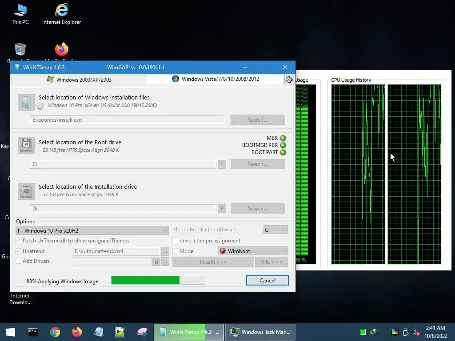The width and height of the screenshot is (455, 341).
Task: Switch to Windows Task Manager taskbar button
Action: point(260,332)
